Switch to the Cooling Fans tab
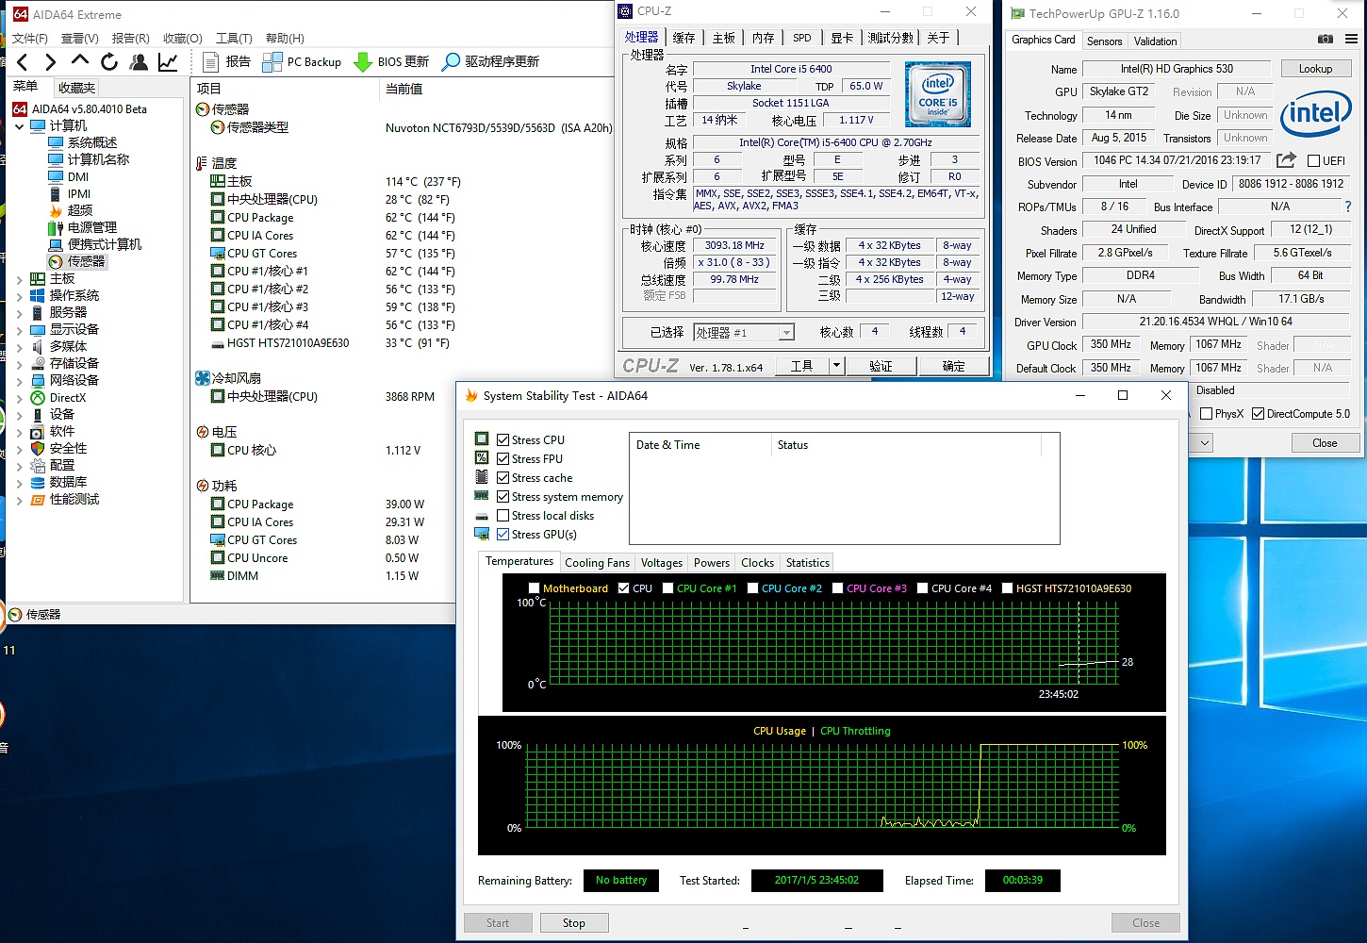1367x943 pixels. pos(597,563)
